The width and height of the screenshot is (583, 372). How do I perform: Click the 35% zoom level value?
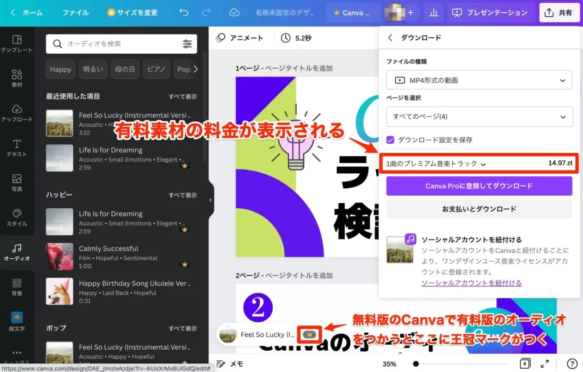(389, 364)
